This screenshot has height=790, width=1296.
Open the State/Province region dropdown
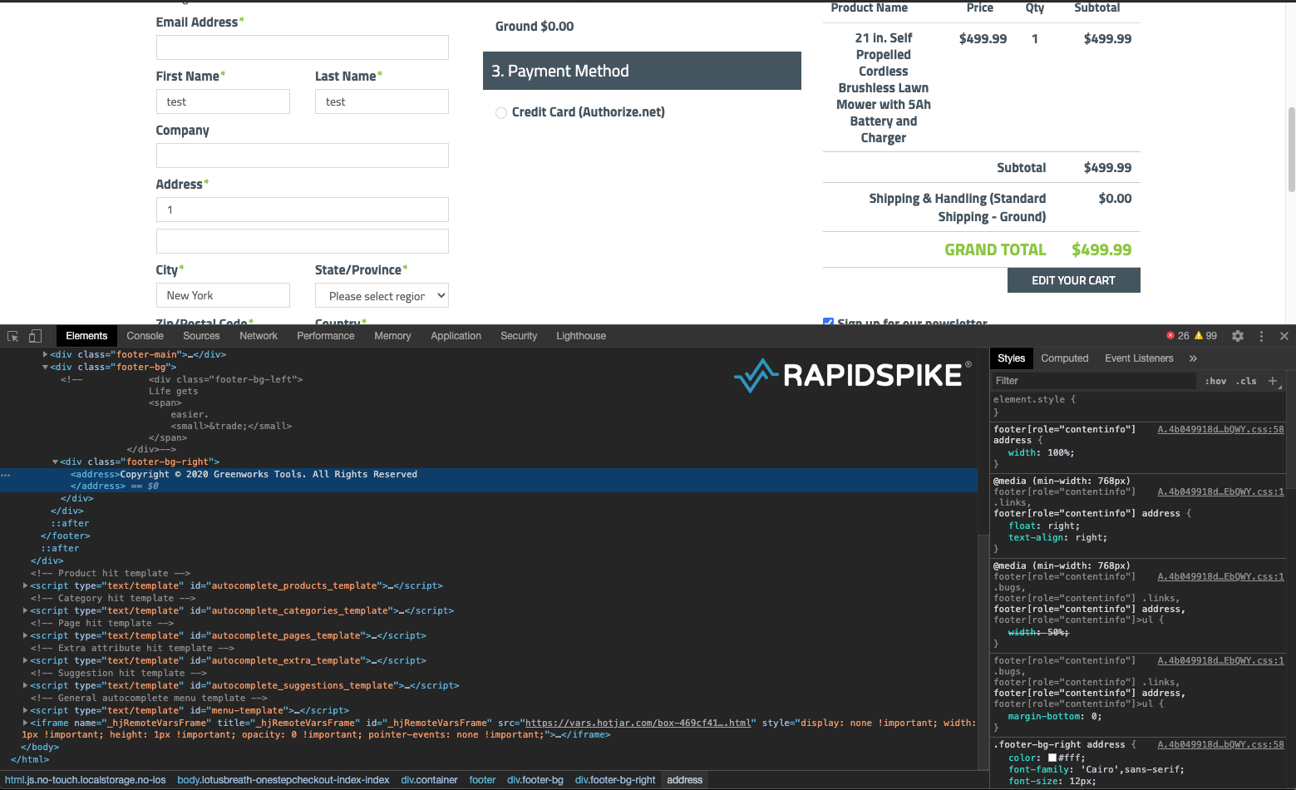(382, 295)
